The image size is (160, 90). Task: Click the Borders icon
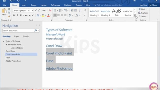pyautogui.click(x=82, y=15)
